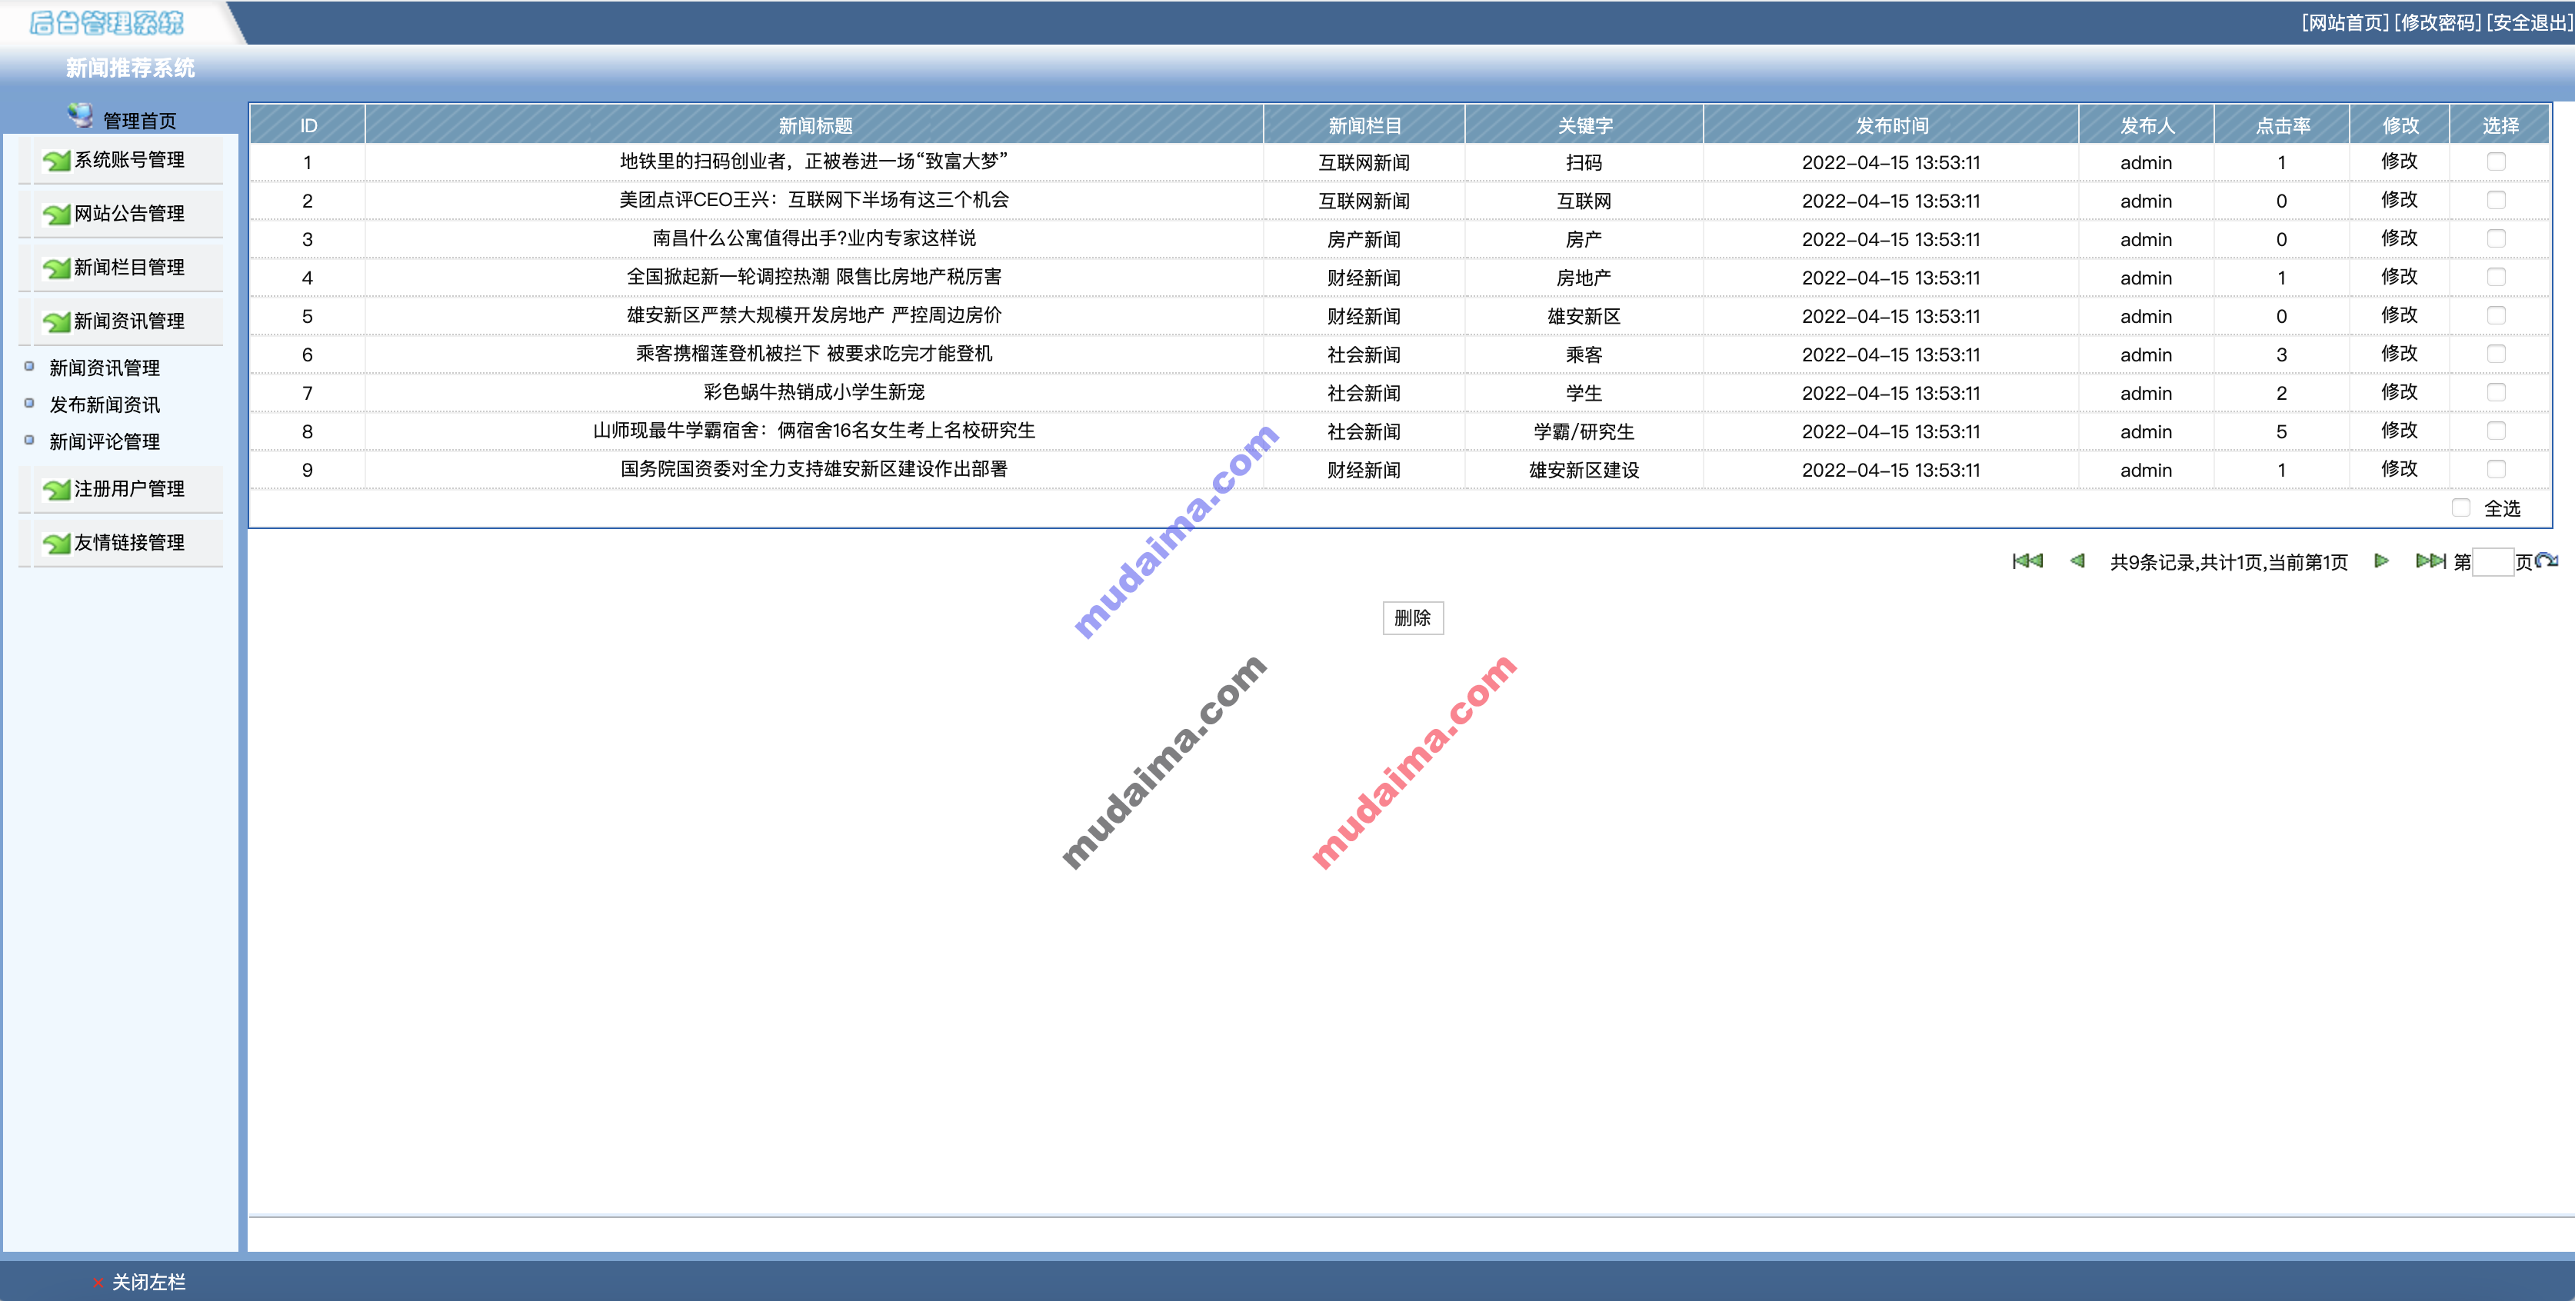This screenshot has height=1301, width=2575.
Task: Jump to last page arrow icon
Action: tap(2430, 561)
